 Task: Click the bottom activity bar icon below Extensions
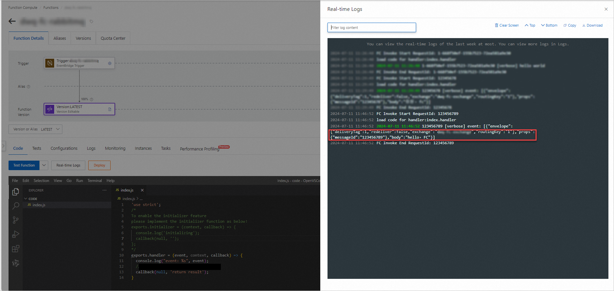point(15,263)
